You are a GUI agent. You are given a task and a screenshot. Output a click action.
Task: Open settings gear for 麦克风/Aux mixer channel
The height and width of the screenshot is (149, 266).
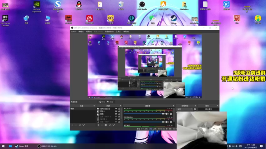[171, 114]
